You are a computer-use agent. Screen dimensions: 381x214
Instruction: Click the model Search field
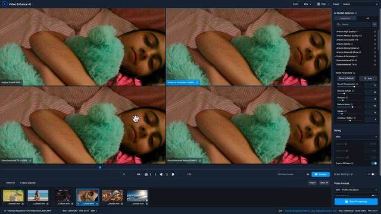tap(353, 24)
